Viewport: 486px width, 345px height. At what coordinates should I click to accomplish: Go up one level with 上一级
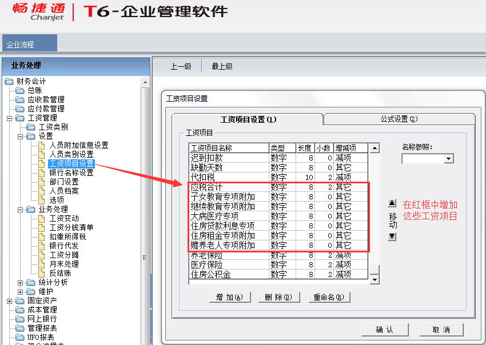[x=181, y=66]
